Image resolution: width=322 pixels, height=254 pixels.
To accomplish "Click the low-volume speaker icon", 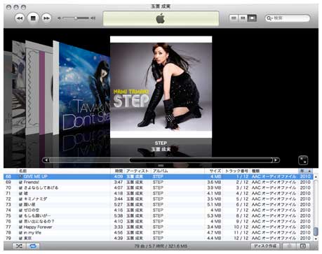I will click(59, 18).
